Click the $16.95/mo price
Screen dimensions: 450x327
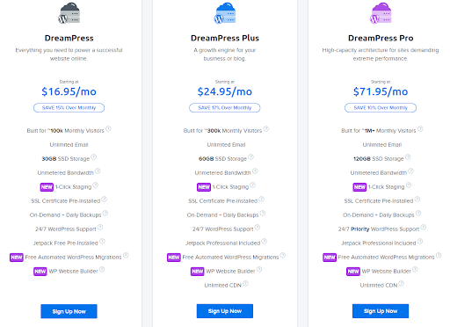click(x=69, y=91)
